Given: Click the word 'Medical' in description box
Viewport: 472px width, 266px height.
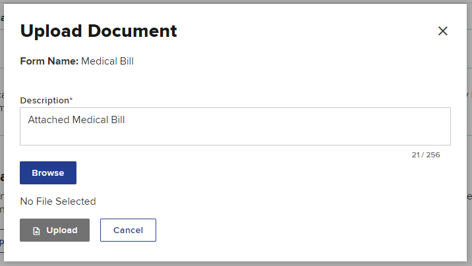Looking at the screenshot, I should pyautogui.click(x=89, y=120).
